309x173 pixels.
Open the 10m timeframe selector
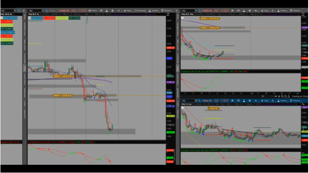256,11
